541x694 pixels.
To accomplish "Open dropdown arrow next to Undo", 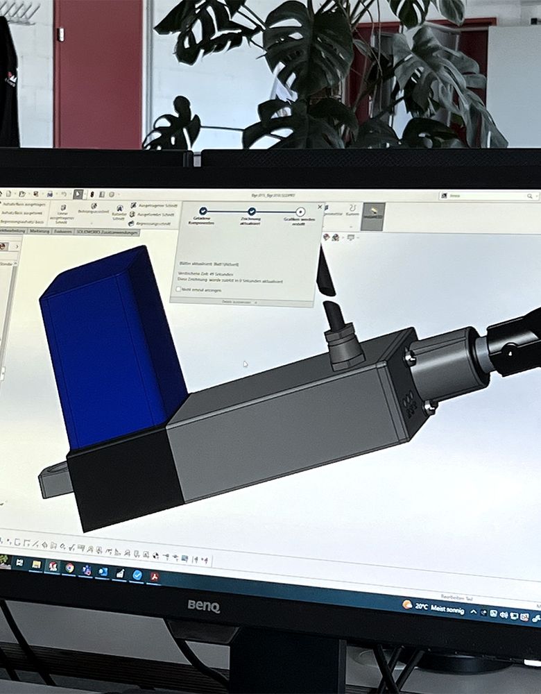I will 71,194.
